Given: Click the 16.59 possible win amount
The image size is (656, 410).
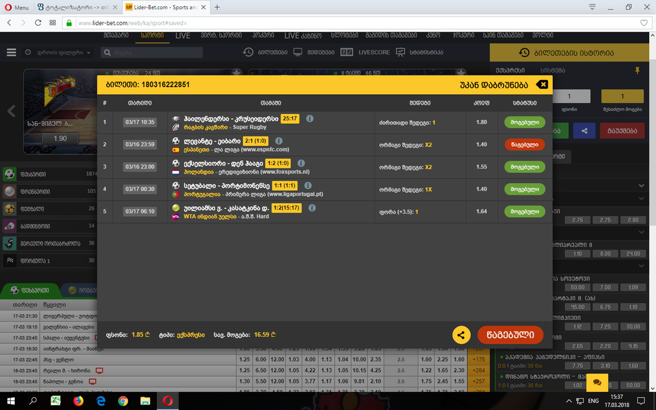Looking at the screenshot, I should (x=265, y=334).
